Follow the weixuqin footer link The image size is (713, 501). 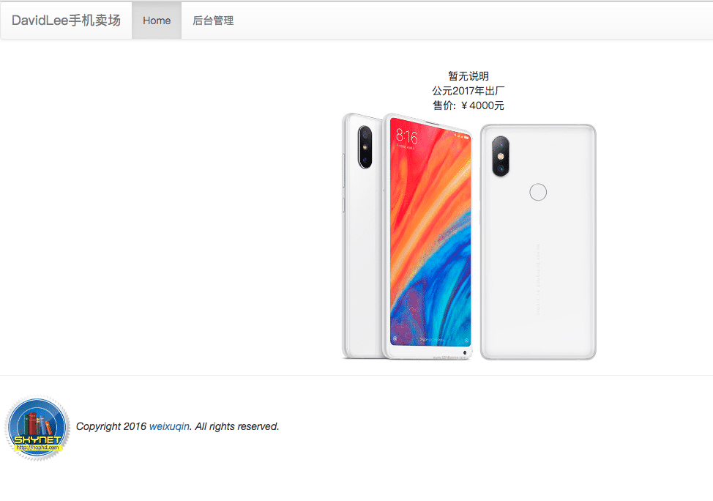click(x=169, y=426)
